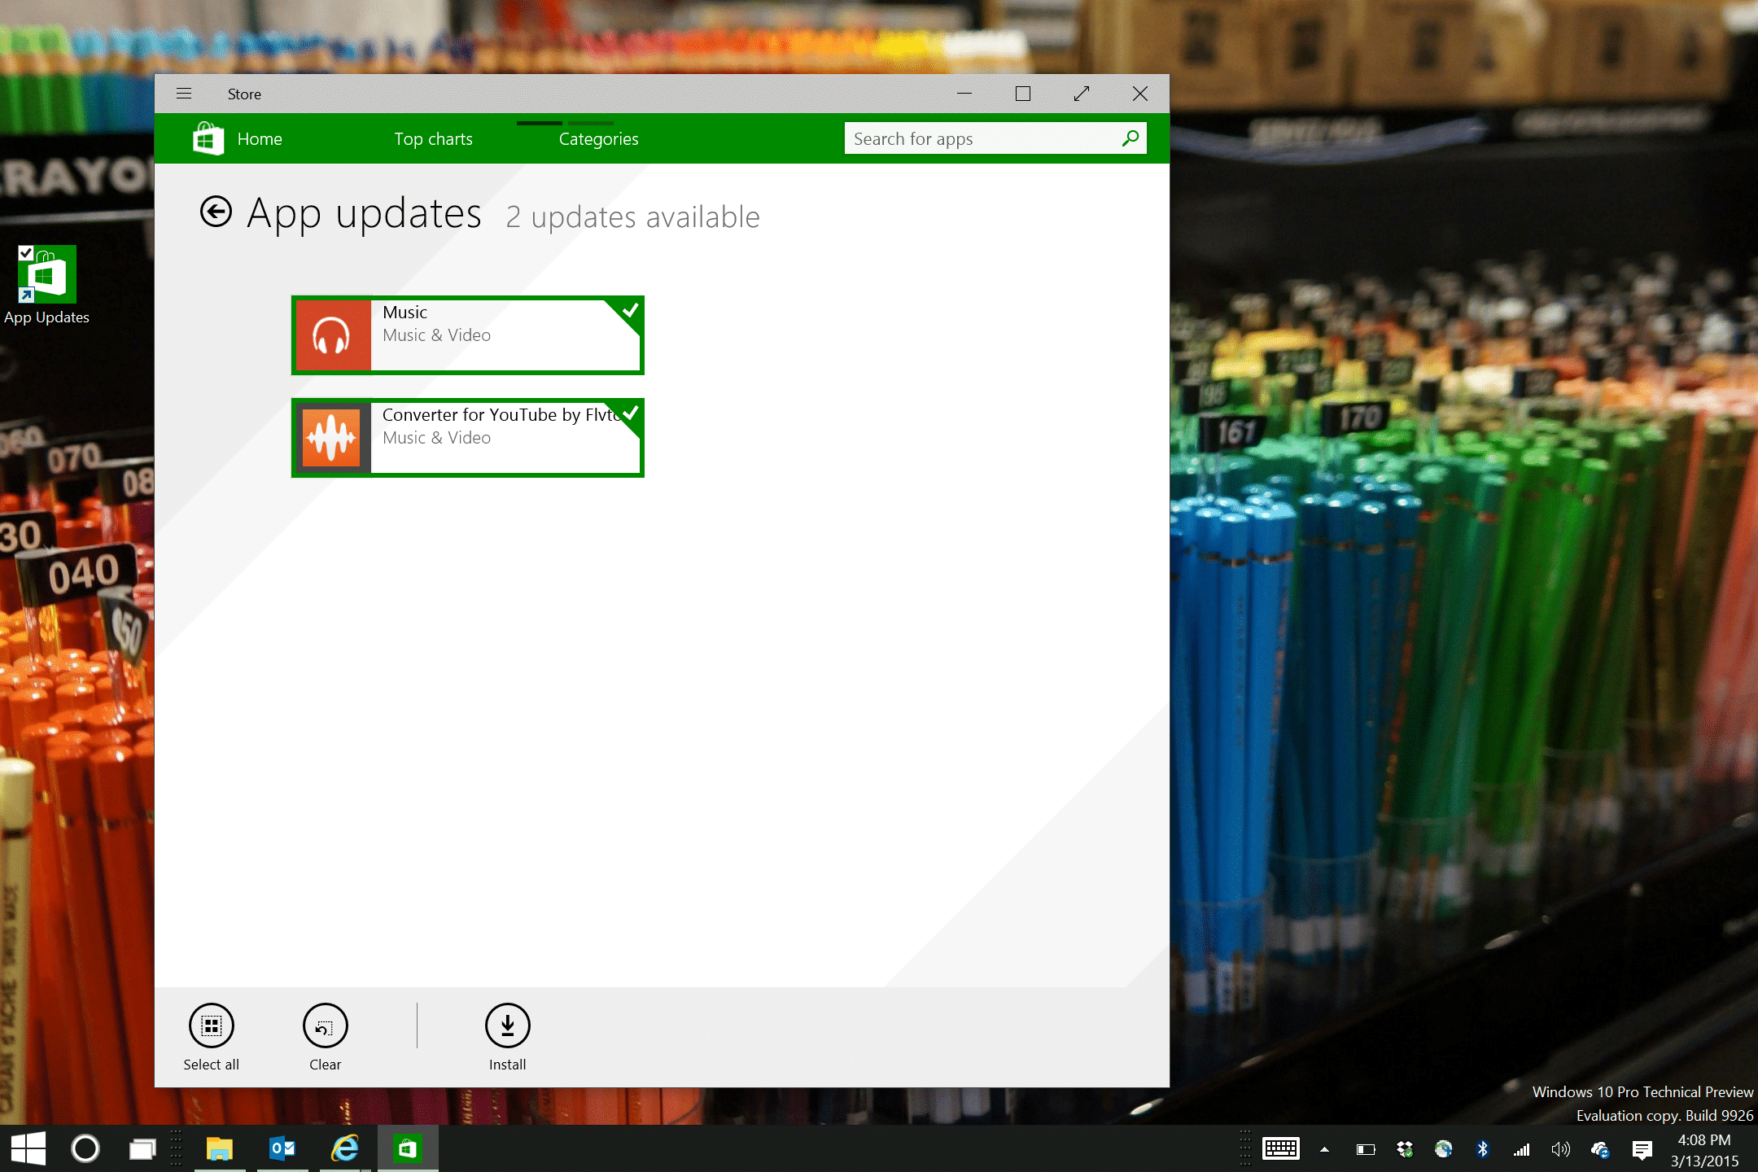Click the Converter for YouTube waveform icon
Viewport: 1758px width, 1172px height.
pos(332,438)
